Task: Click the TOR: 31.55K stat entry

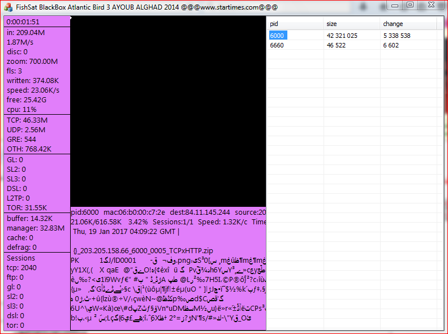Action: [27, 207]
